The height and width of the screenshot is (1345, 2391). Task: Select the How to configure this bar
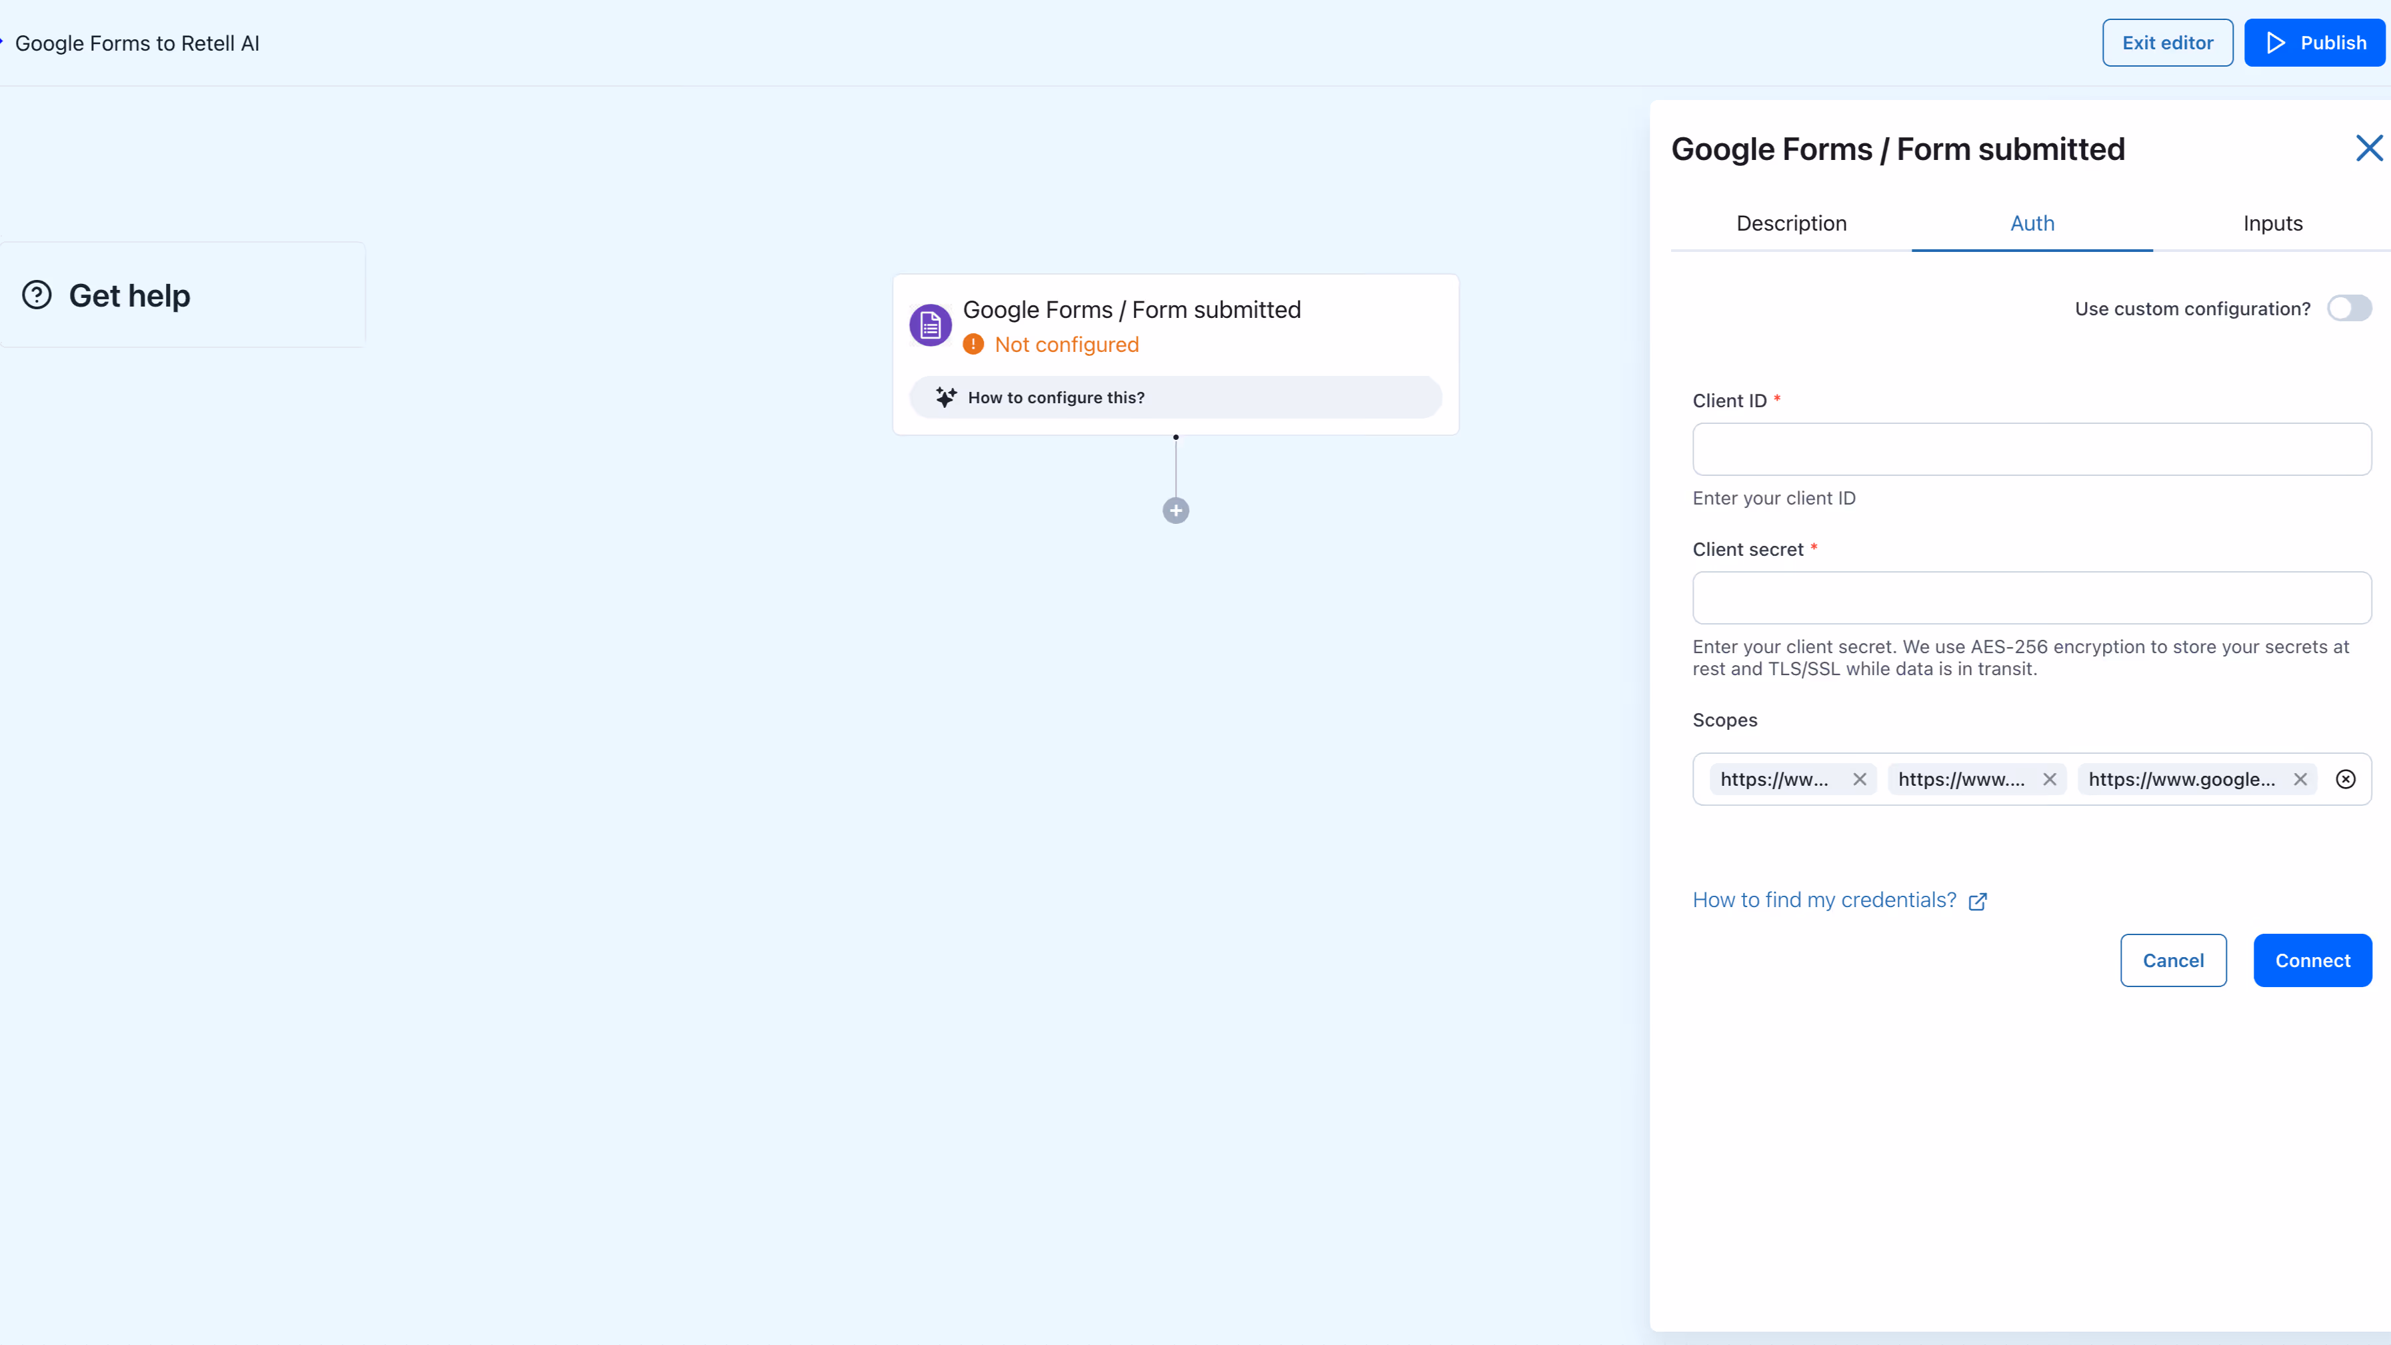tap(1175, 397)
